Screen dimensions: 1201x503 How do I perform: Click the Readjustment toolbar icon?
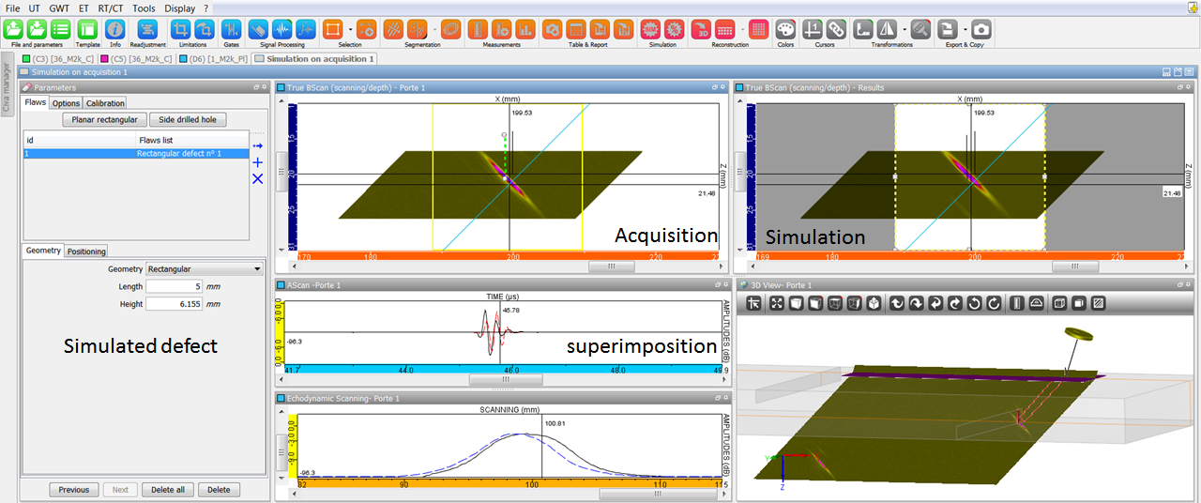coord(147,29)
